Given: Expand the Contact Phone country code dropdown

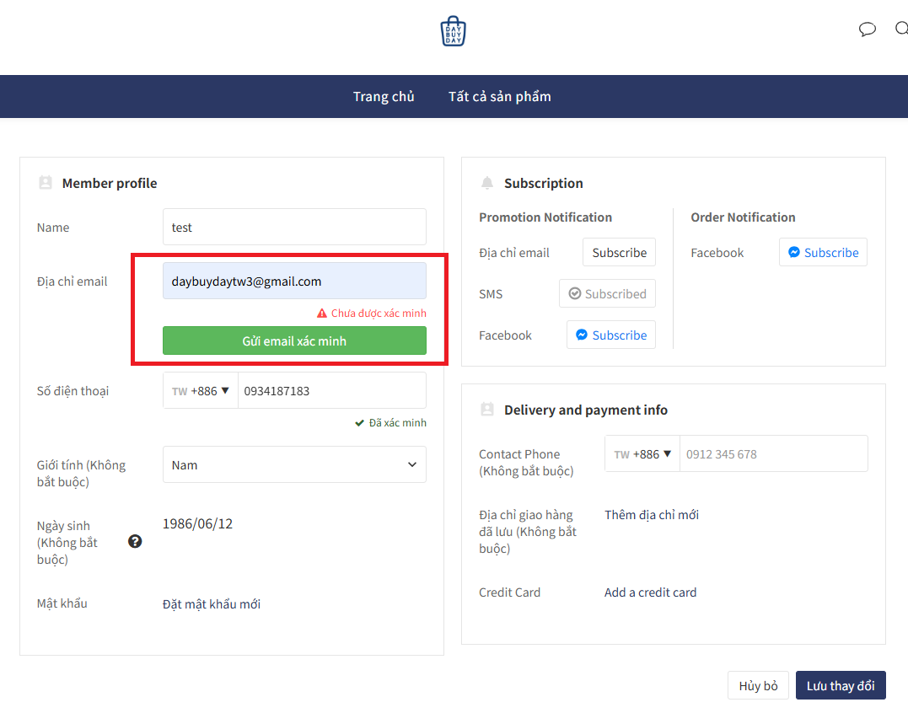Looking at the screenshot, I should (642, 453).
